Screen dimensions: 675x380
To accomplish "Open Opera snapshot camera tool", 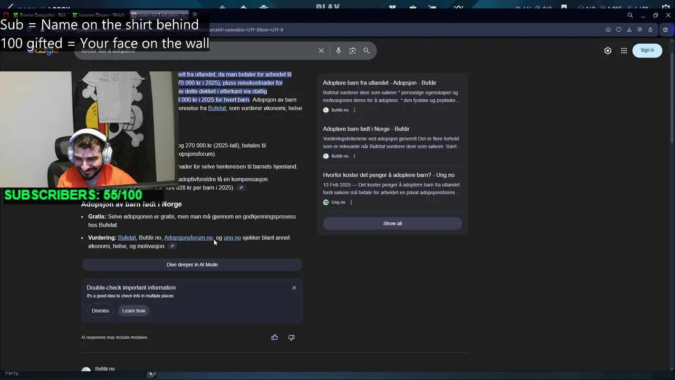I will pyautogui.click(x=608, y=30).
